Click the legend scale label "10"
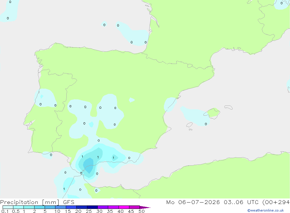 click(x=57, y=211)
